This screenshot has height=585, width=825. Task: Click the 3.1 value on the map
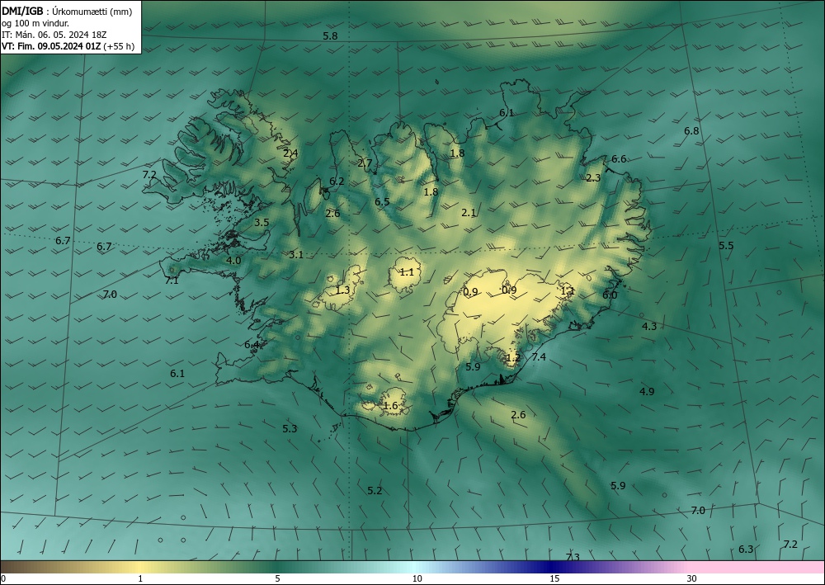[x=296, y=255]
